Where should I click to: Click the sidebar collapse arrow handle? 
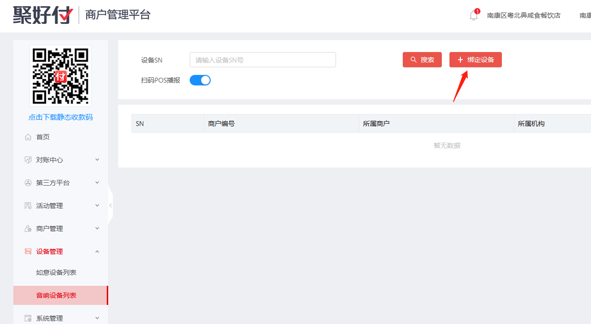tap(111, 206)
